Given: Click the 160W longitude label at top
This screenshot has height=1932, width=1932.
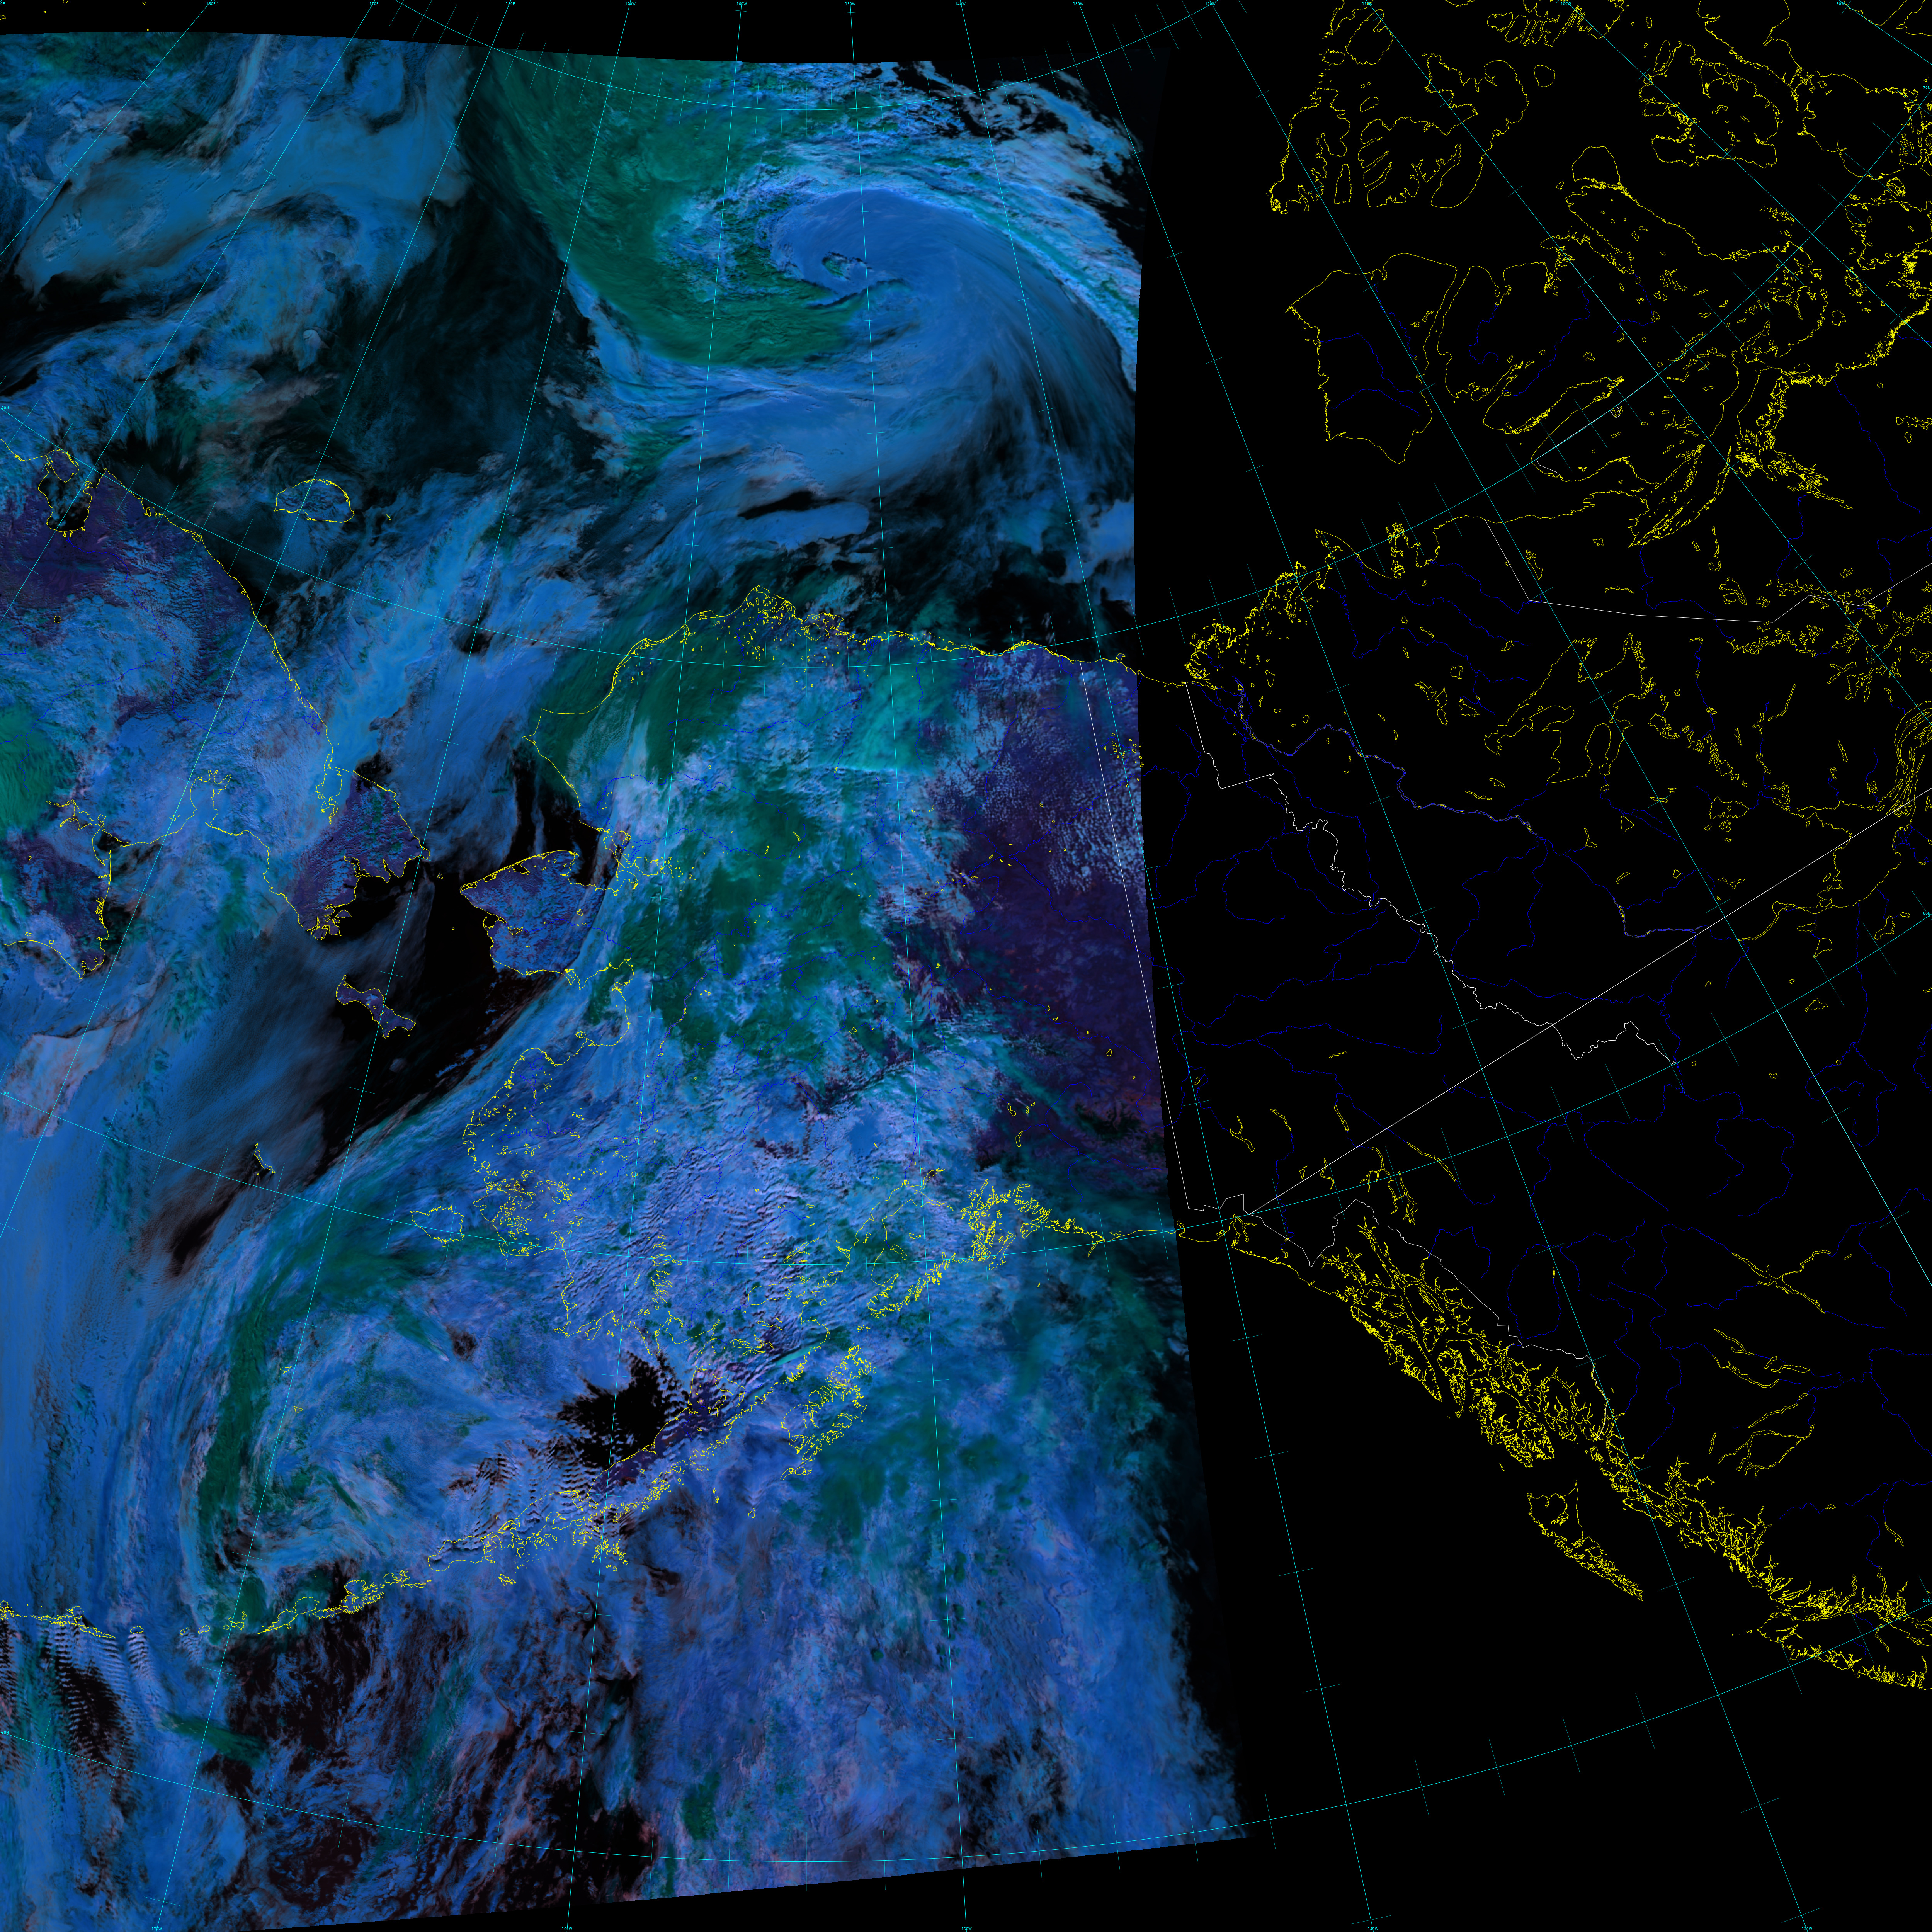Looking at the screenshot, I should (742, 4).
